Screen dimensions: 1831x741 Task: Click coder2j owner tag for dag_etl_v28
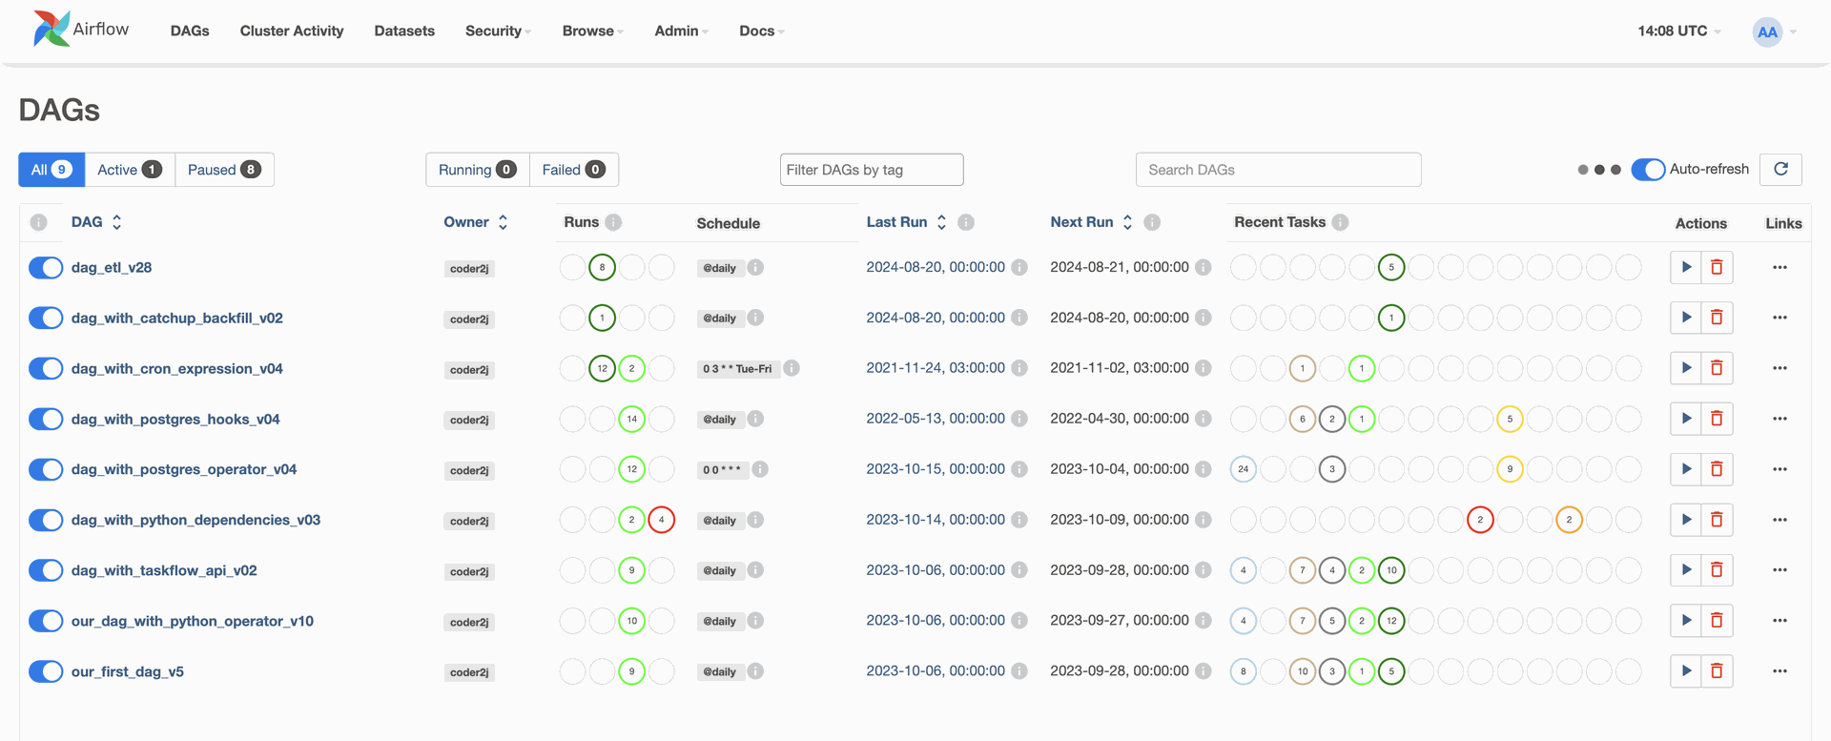tap(469, 268)
